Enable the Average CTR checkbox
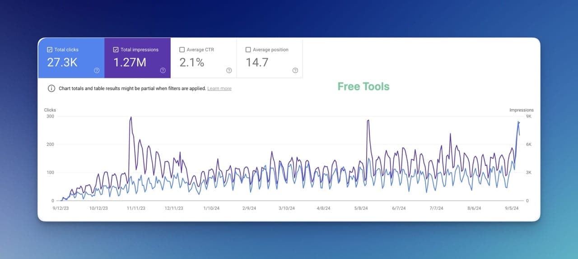The width and height of the screenshot is (578, 259). (x=182, y=50)
